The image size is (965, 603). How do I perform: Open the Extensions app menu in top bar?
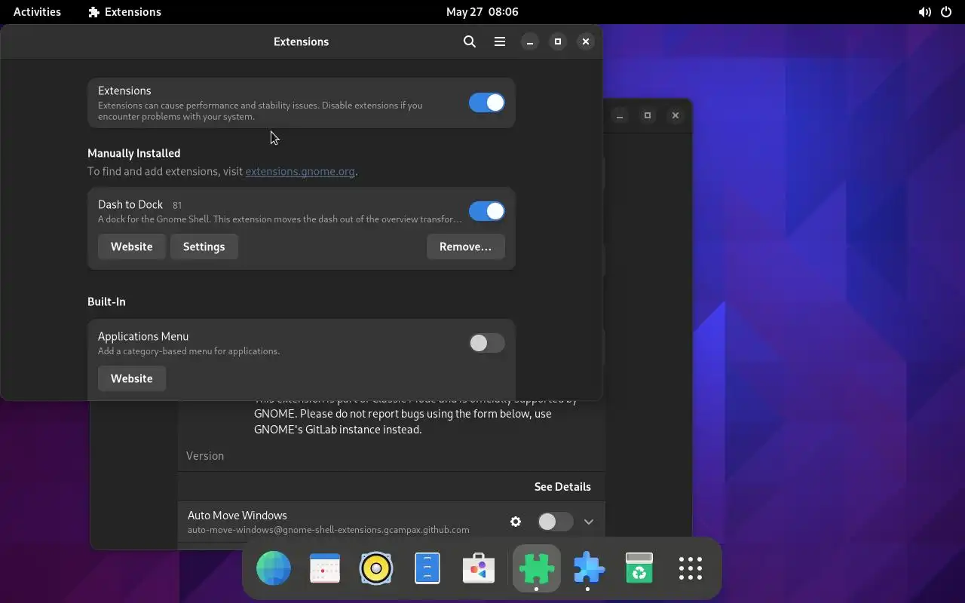[x=124, y=11]
